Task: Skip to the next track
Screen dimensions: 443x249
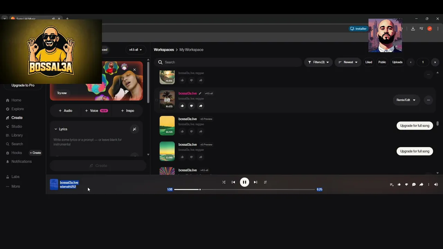Action: [255, 182]
